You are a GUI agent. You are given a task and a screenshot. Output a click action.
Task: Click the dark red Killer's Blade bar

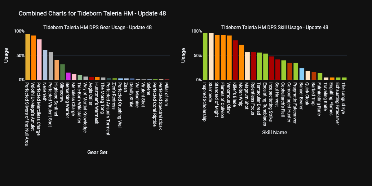(235, 60)
